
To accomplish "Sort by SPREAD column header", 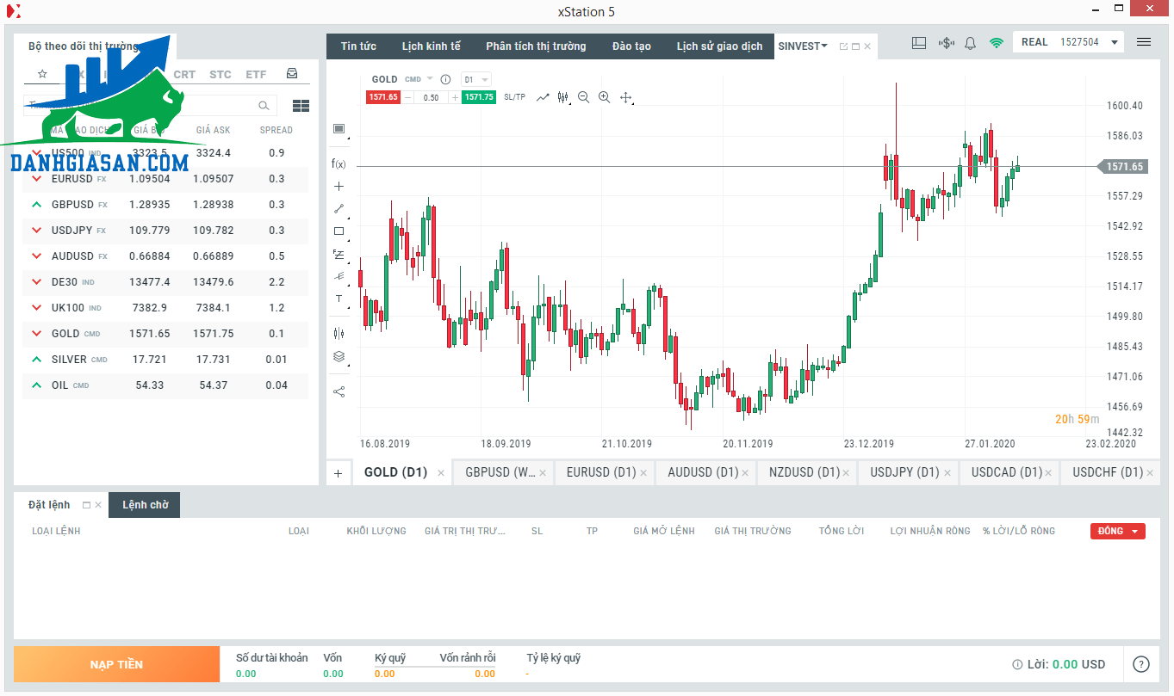I will [x=276, y=130].
